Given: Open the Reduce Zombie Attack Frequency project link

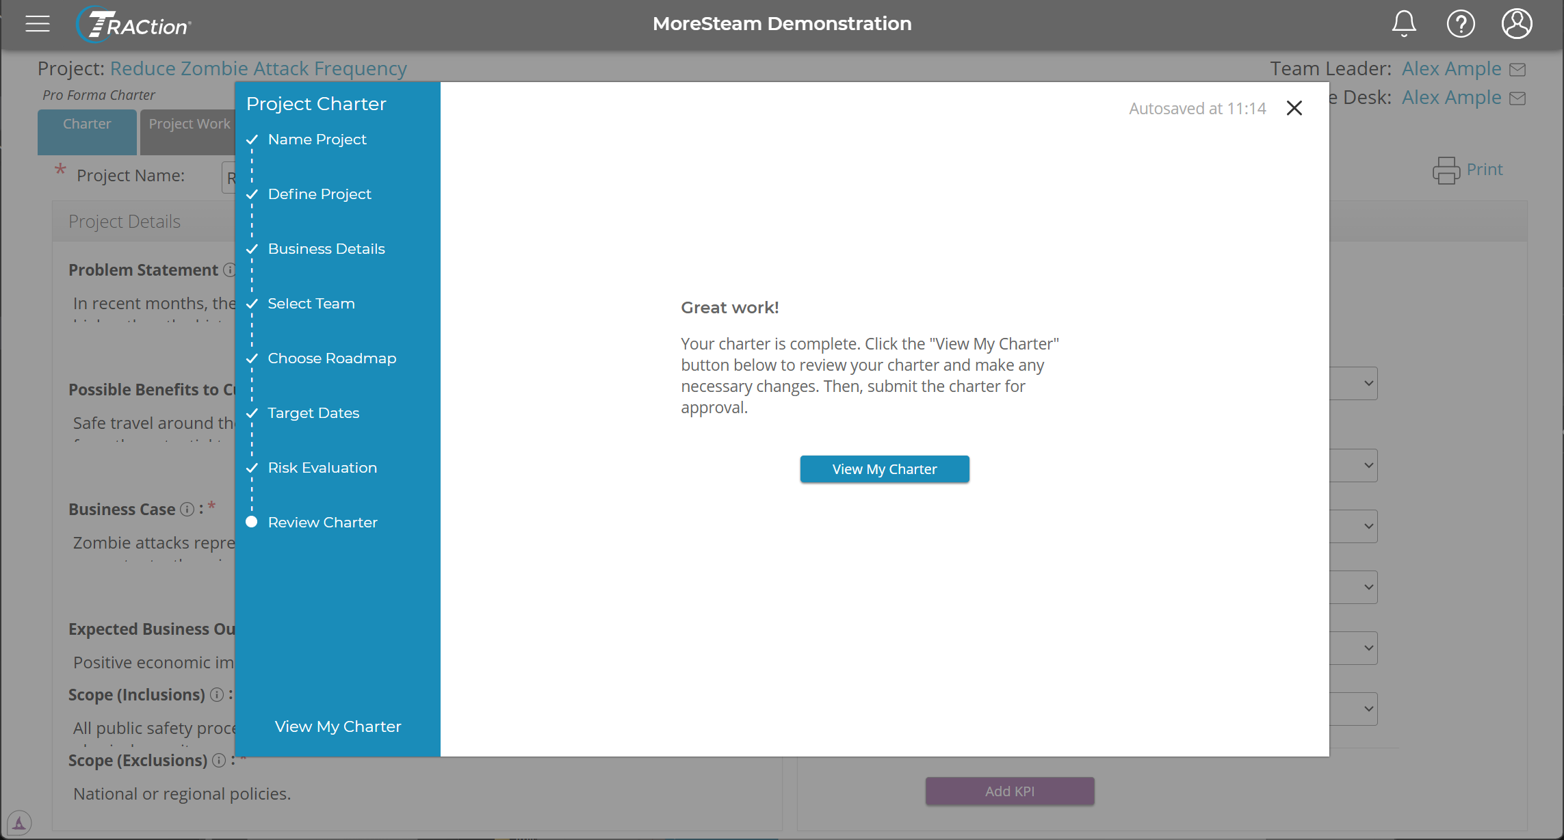Looking at the screenshot, I should (259, 68).
